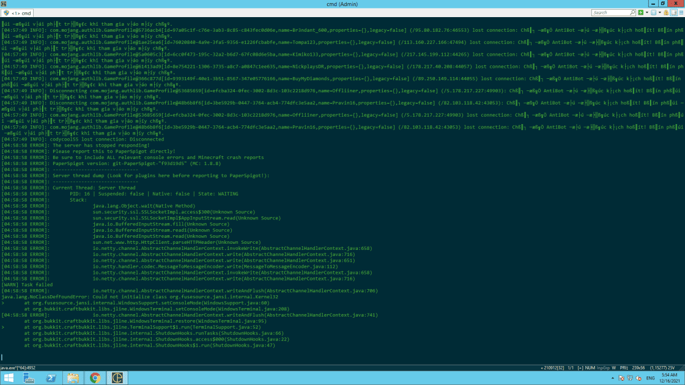The width and height of the screenshot is (685, 385).
Task: Click the green plus new console button
Action: pos(641,13)
